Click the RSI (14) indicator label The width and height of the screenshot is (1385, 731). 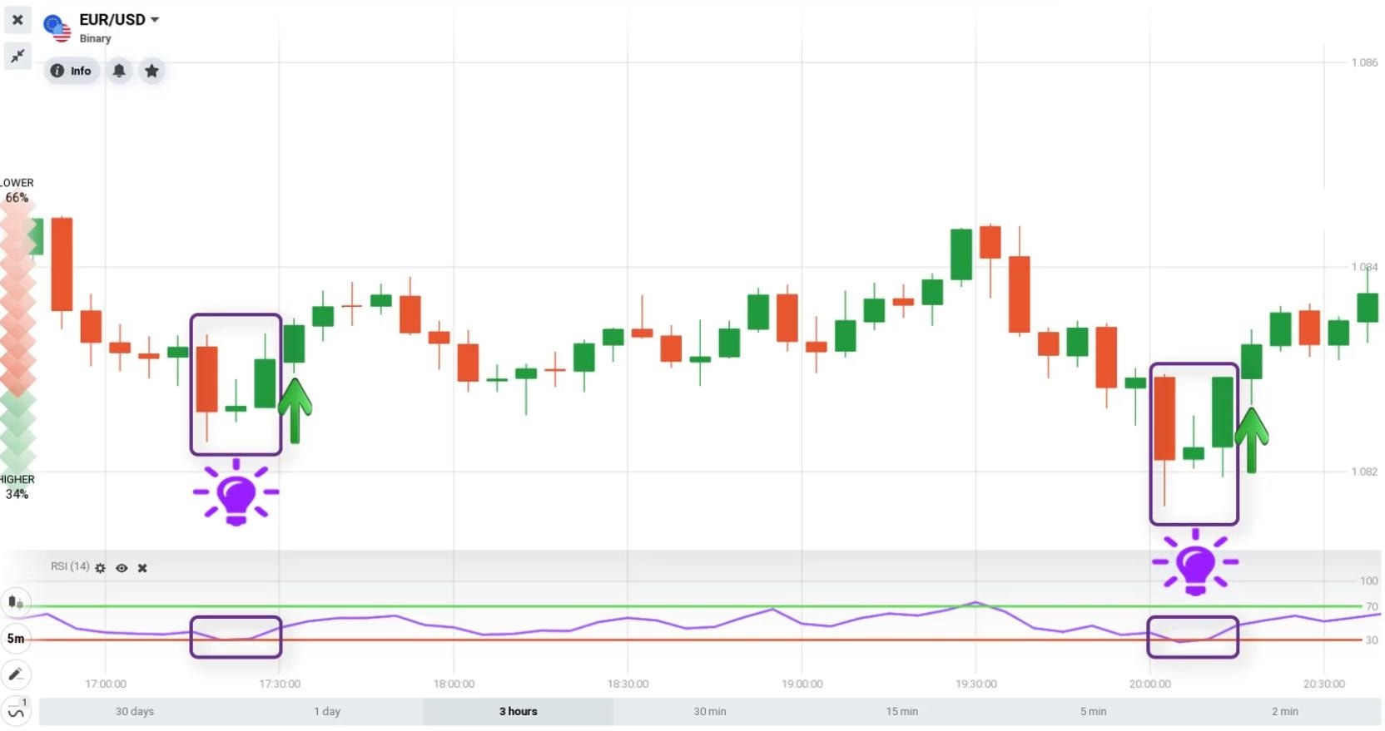(x=70, y=566)
